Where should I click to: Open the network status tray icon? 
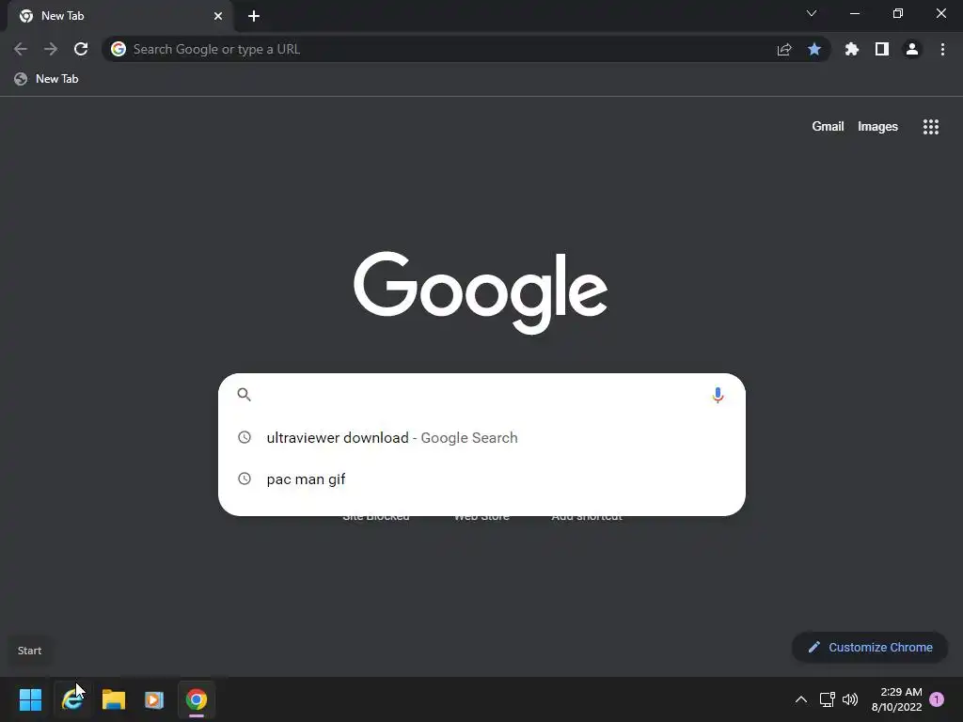[x=828, y=699]
